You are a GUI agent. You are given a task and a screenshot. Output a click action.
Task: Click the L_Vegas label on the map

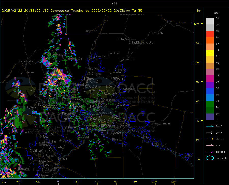pos(33,107)
